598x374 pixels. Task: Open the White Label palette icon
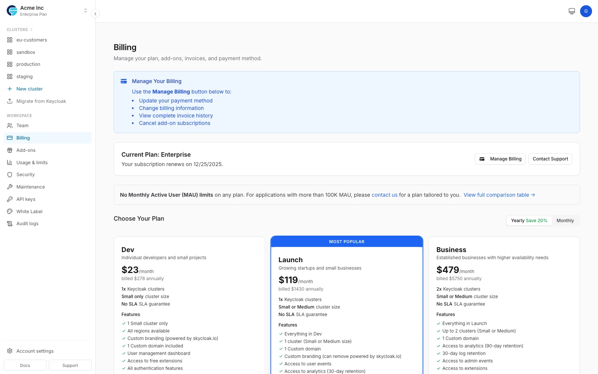(x=10, y=212)
